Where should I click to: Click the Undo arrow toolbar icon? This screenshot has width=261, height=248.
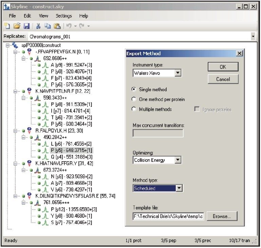[x=69, y=26]
